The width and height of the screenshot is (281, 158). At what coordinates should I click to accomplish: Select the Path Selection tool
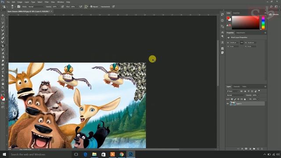coord(3,76)
